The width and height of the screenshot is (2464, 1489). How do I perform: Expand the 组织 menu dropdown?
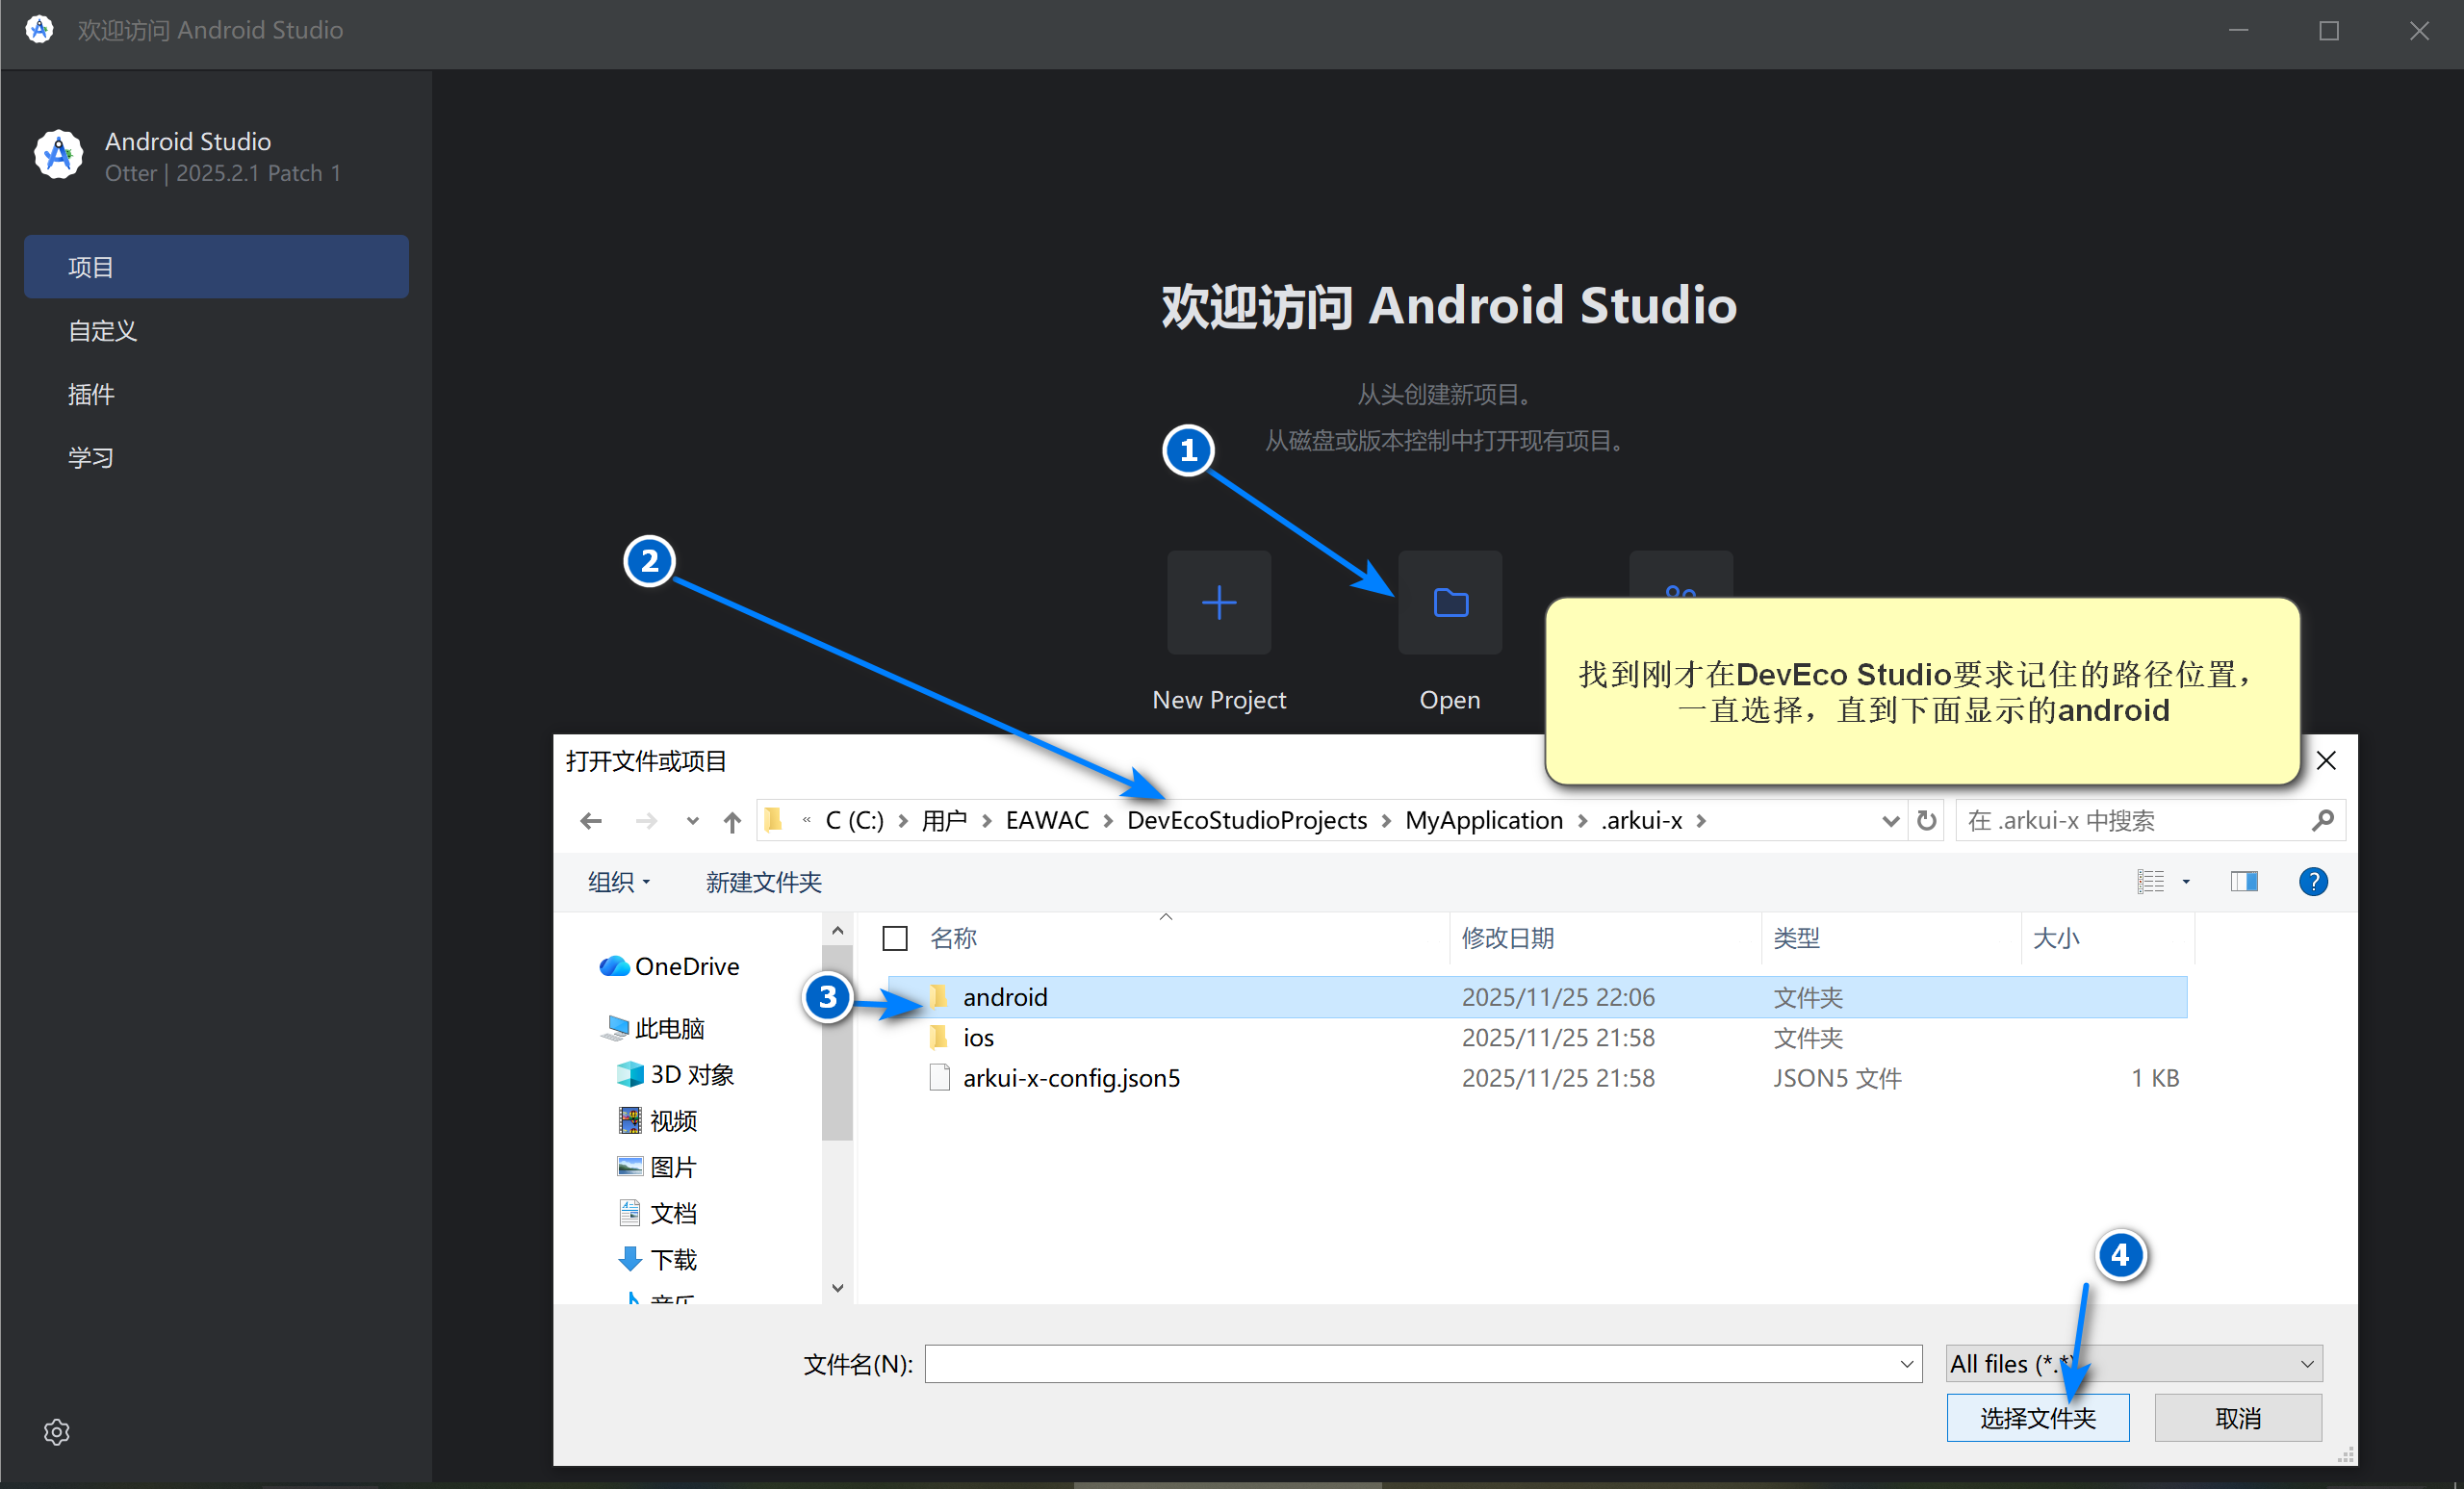tap(619, 882)
